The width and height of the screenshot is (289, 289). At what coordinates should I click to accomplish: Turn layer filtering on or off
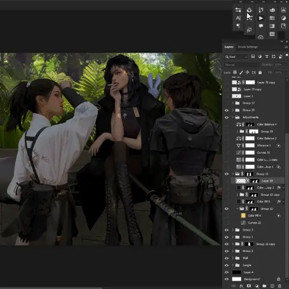point(287,55)
